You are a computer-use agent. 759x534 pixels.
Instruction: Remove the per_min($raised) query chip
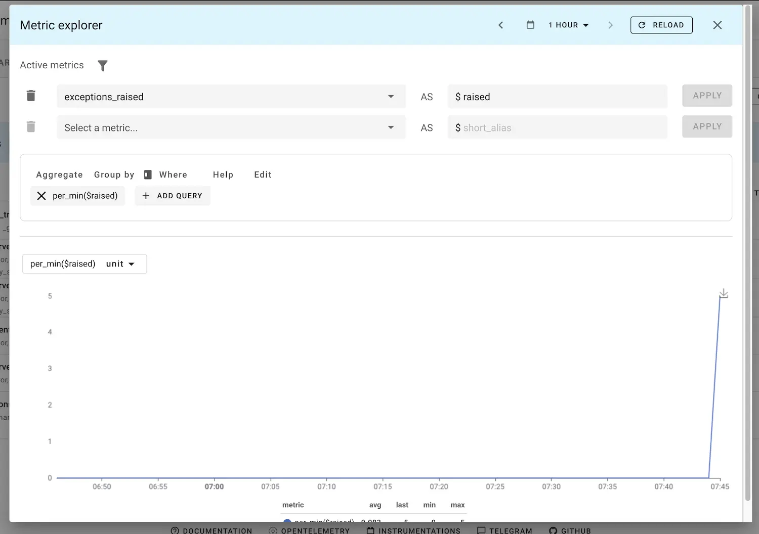(x=41, y=196)
